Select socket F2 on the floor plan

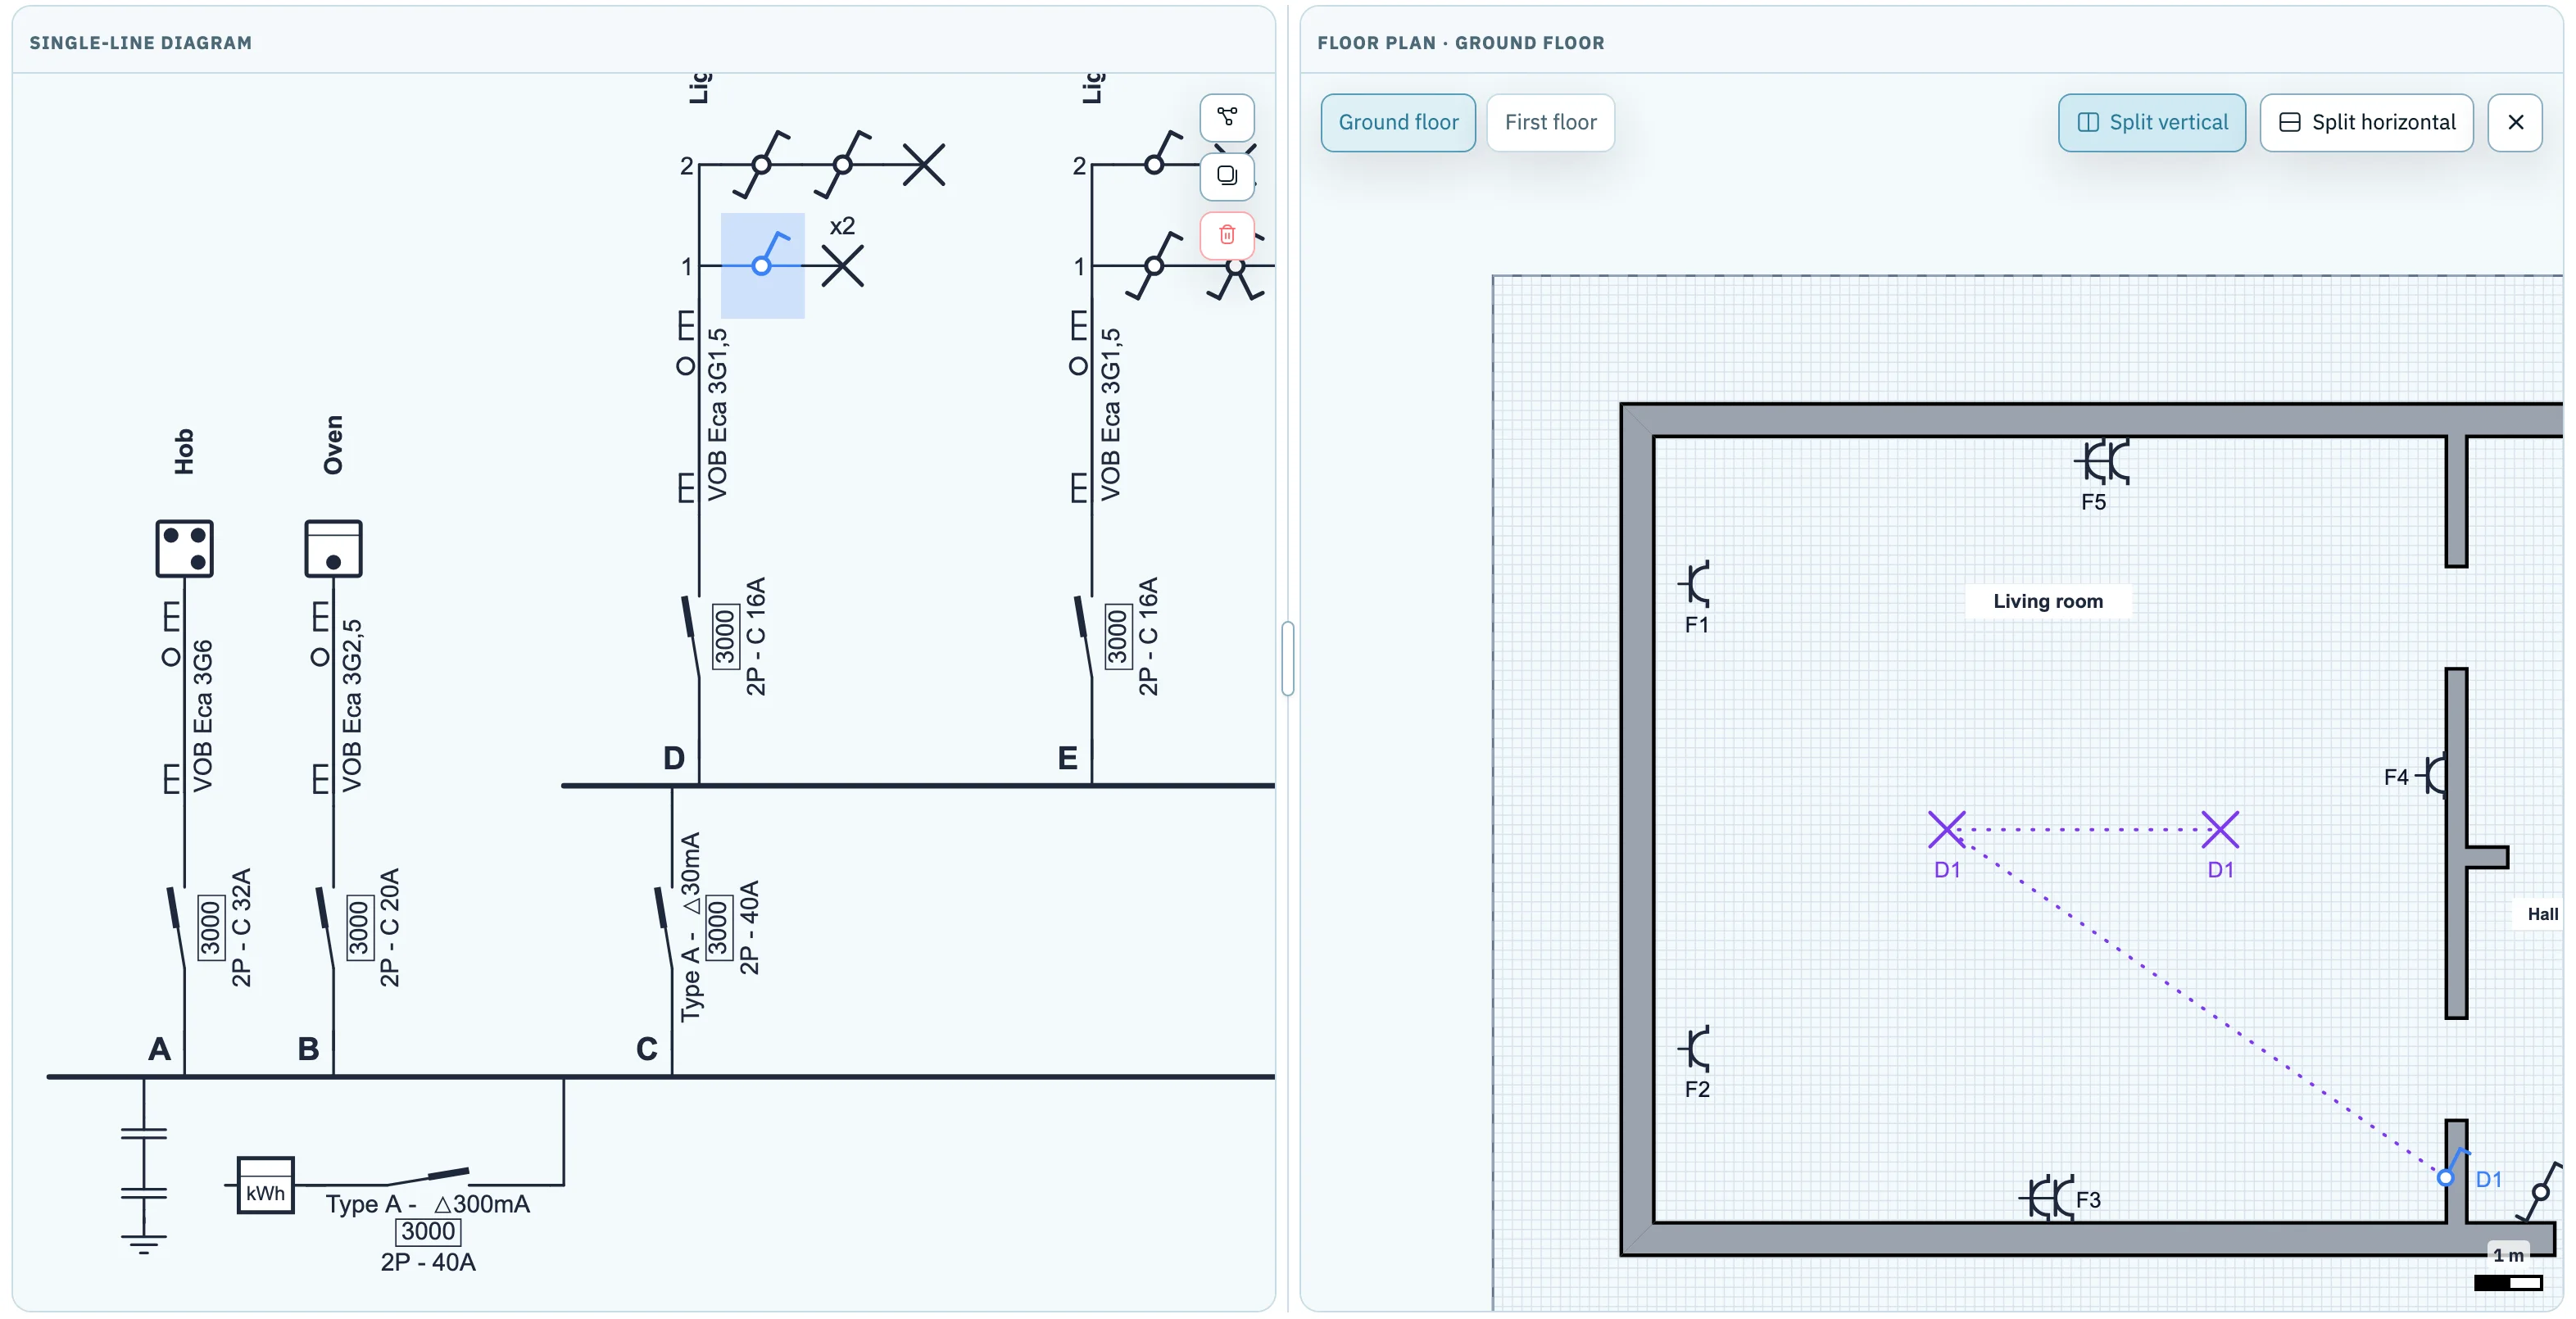click(1696, 1049)
